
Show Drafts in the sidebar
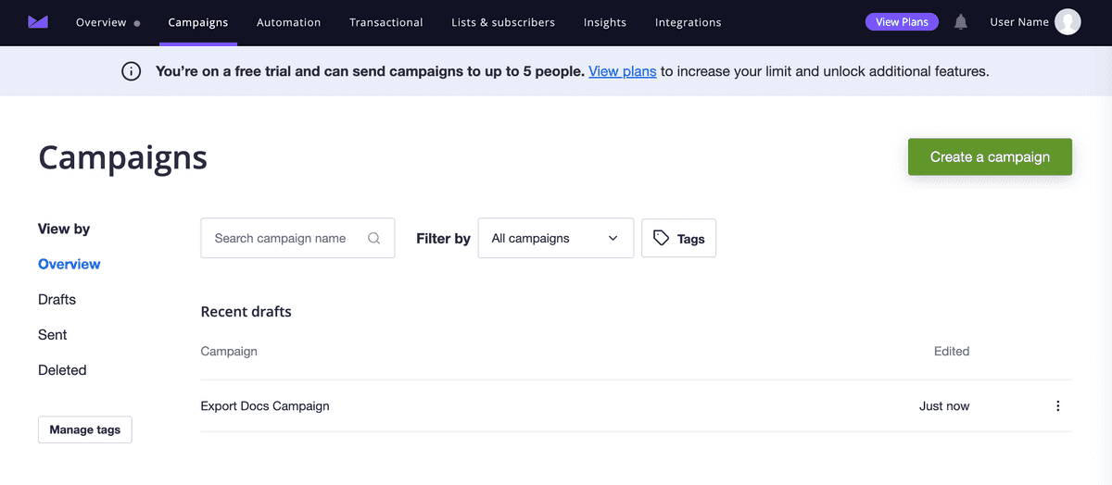coord(57,300)
